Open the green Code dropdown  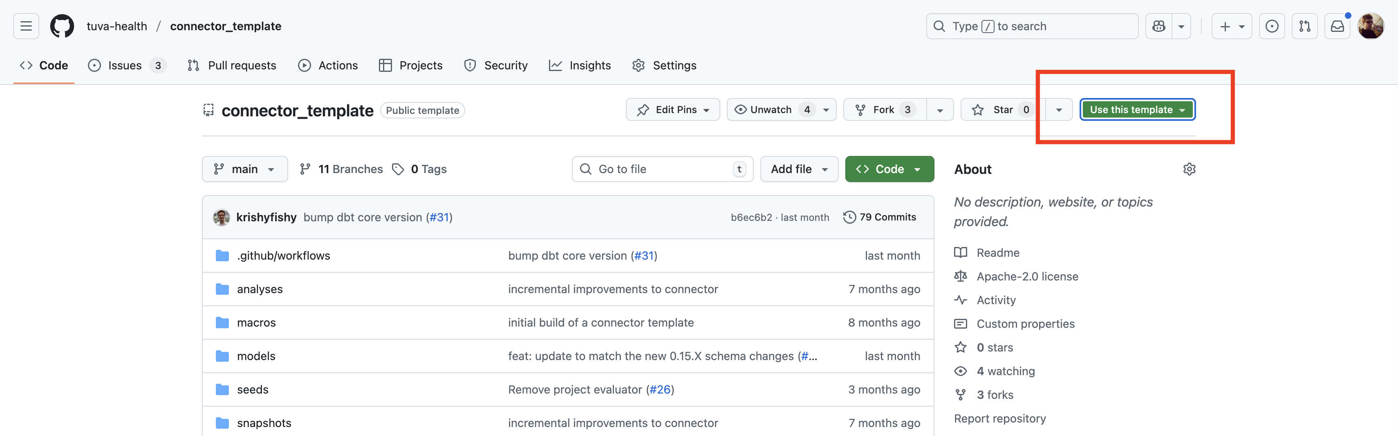pos(889,169)
